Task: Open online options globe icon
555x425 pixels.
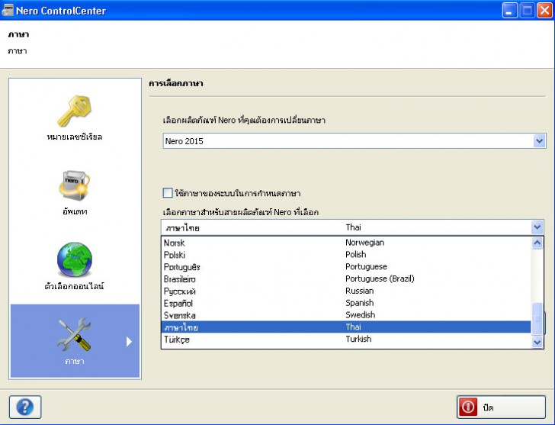Action: coord(75,266)
